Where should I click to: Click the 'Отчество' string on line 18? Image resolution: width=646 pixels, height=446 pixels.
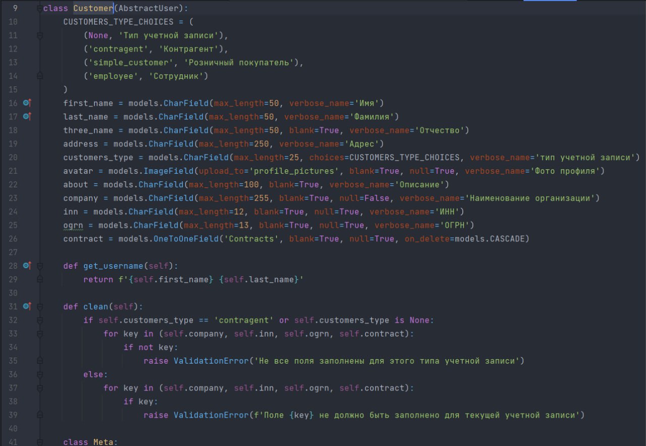coord(440,130)
